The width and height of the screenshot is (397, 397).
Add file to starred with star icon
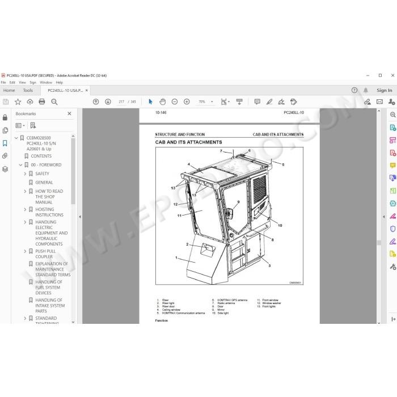point(18,102)
